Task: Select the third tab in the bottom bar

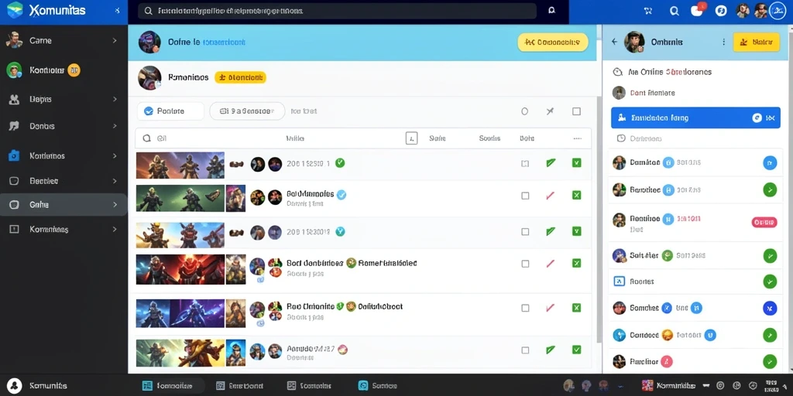Action: pyautogui.click(x=309, y=385)
